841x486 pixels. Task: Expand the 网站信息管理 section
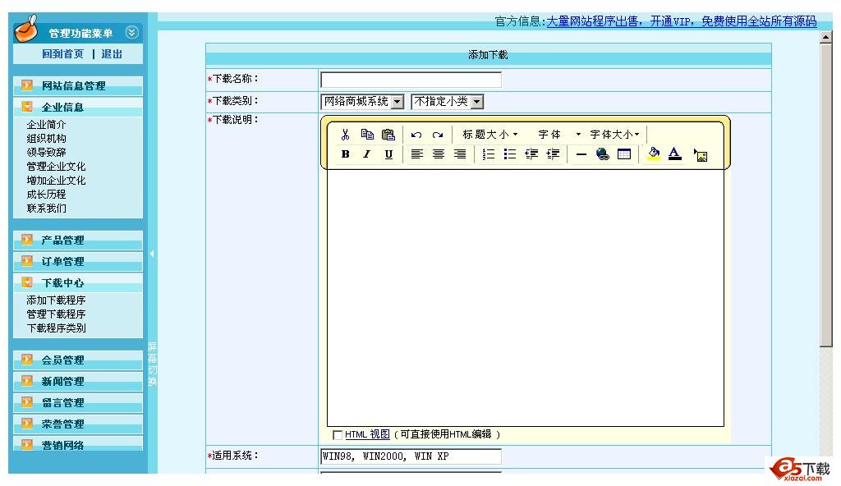(78, 86)
